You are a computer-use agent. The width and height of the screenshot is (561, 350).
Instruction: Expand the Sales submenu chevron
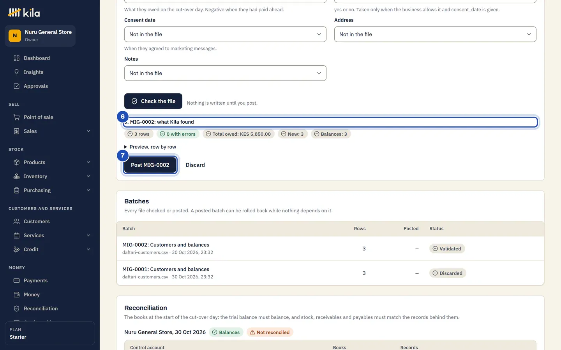tap(88, 131)
